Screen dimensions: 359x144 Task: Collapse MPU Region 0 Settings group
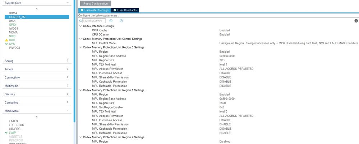coord(80,48)
